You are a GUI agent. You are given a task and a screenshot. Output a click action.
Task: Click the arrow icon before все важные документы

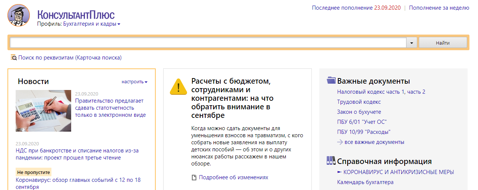(340, 142)
